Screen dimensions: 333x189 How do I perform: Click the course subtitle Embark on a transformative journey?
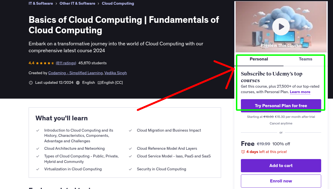[x=116, y=47]
